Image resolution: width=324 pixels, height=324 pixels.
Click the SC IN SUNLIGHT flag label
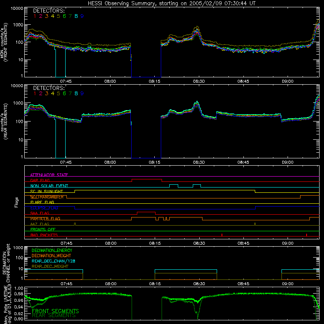tap(47, 191)
